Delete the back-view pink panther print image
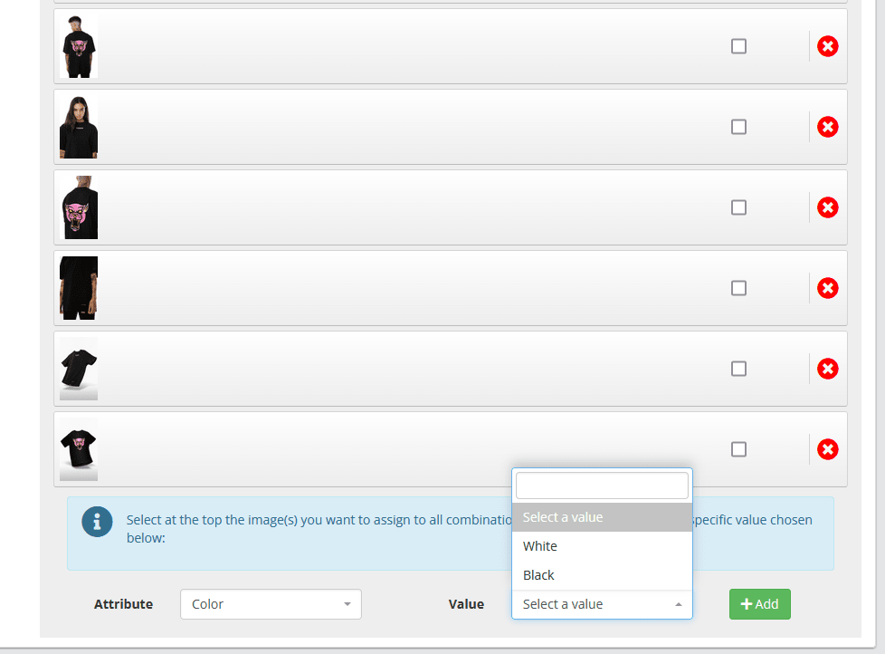This screenshot has height=654, width=885. pyautogui.click(x=827, y=207)
